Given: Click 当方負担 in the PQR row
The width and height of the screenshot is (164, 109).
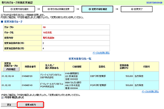Looking at the screenshot, I should click(139, 85).
